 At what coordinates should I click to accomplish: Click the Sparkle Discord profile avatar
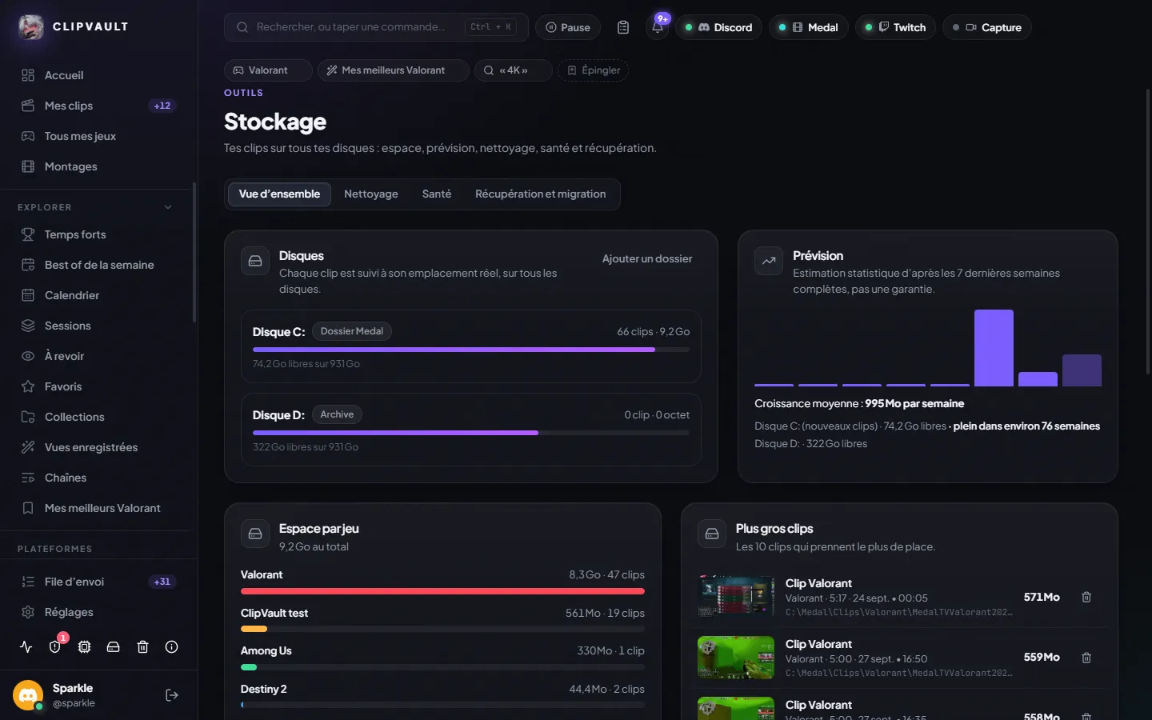29,695
